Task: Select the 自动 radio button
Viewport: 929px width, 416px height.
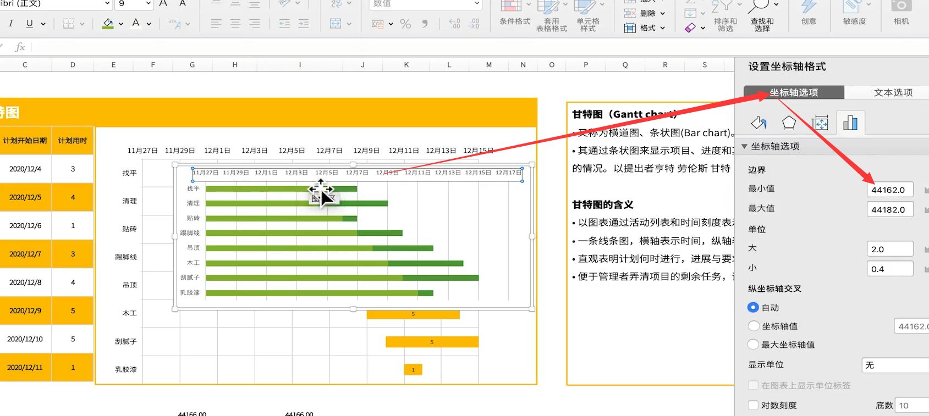Action: (x=754, y=308)
